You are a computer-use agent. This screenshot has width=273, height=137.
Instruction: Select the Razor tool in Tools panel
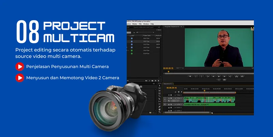(x=159, y=99)
